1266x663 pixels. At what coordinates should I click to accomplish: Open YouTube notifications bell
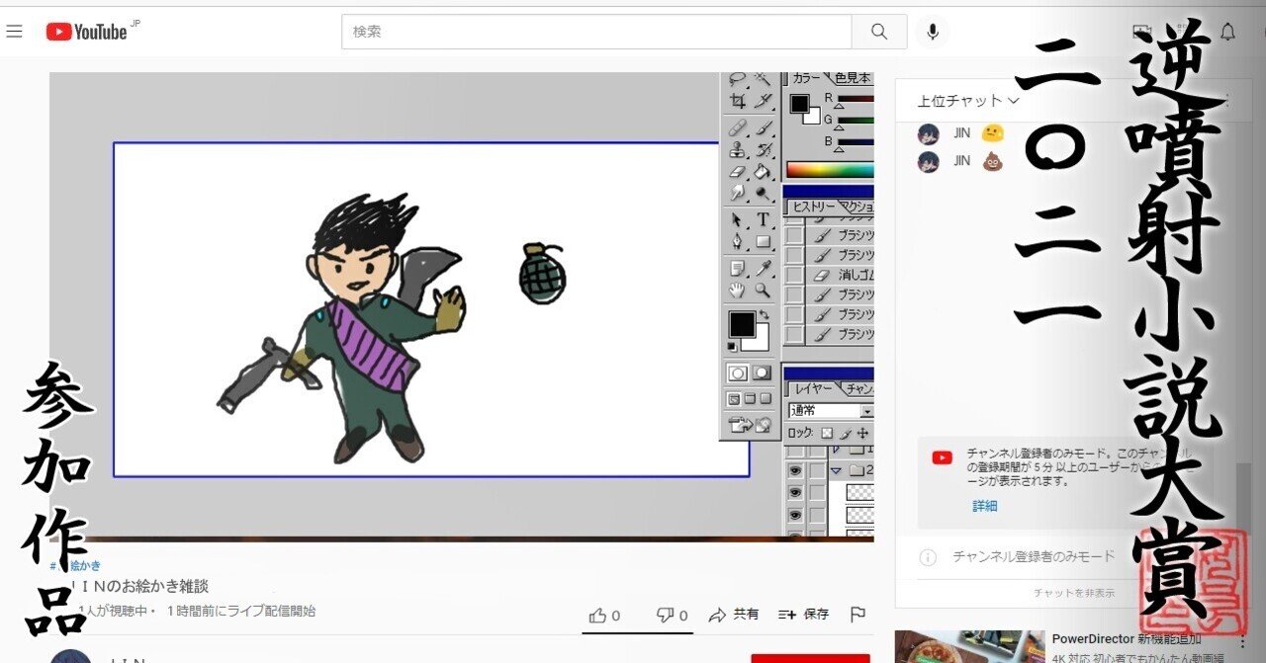(x=1227, y=32)
